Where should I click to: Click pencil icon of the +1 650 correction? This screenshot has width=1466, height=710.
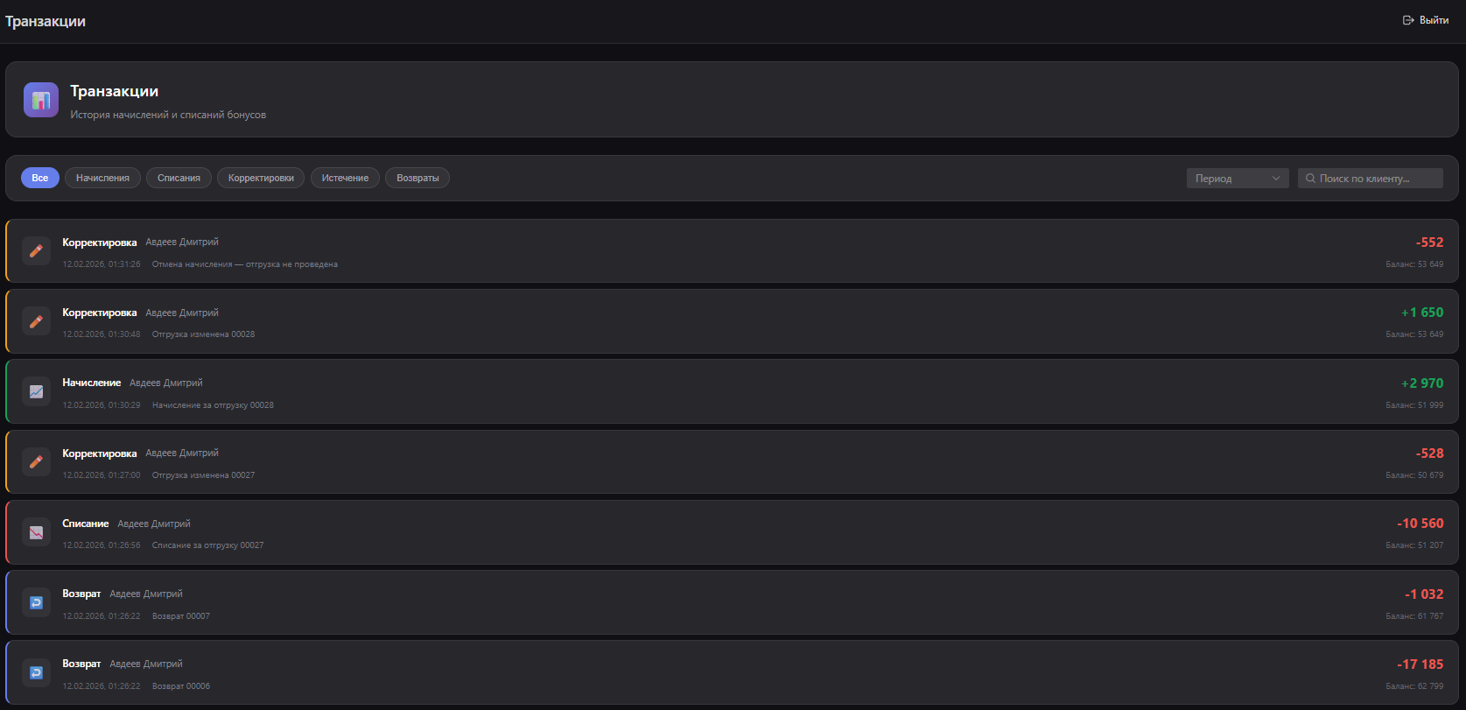pyautogui.click(x=36, y=321)
